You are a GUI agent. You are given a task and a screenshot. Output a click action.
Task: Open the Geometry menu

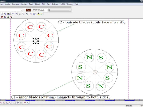click(15, 4)
